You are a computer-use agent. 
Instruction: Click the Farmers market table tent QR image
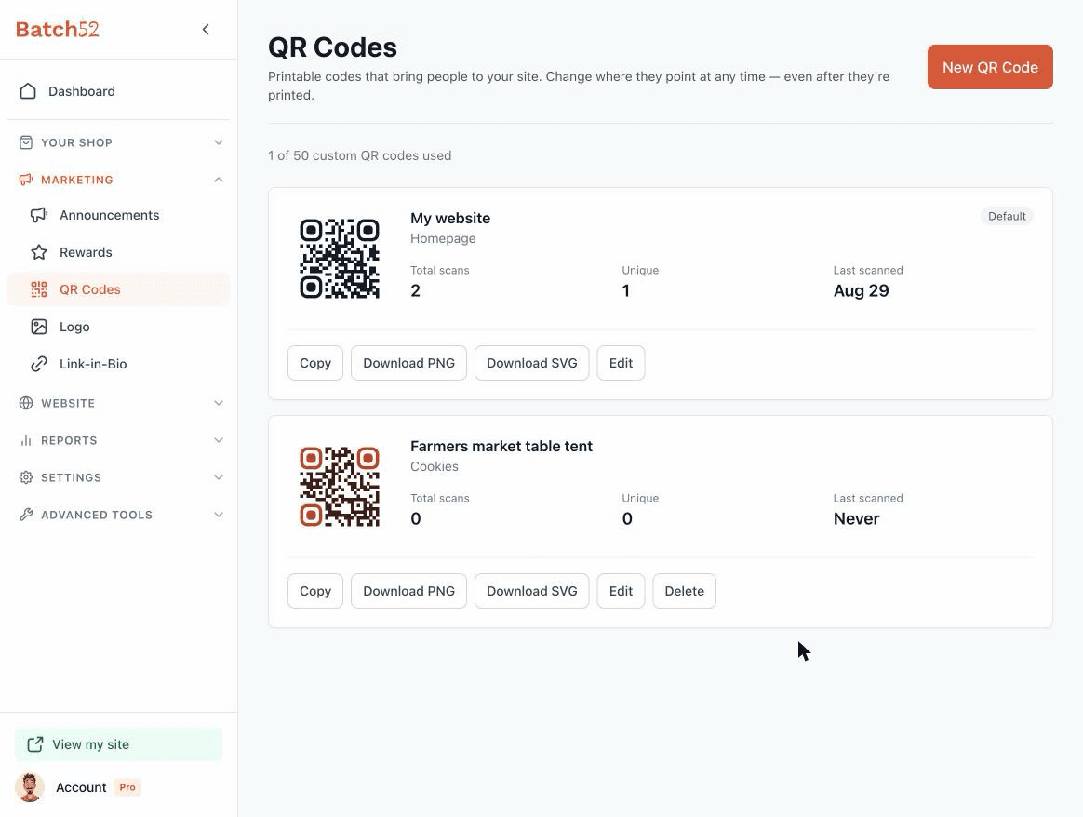pos(339,486)
